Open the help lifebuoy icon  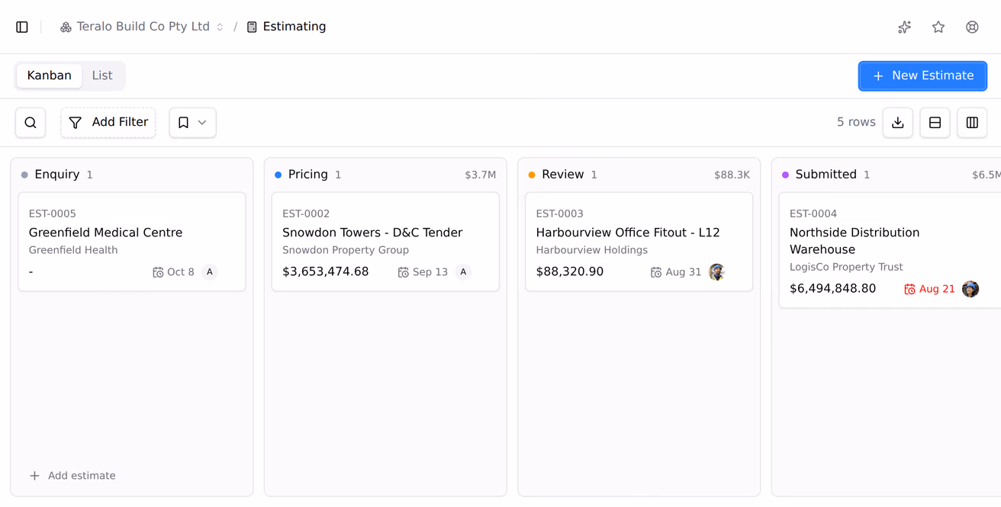(972, 27)
